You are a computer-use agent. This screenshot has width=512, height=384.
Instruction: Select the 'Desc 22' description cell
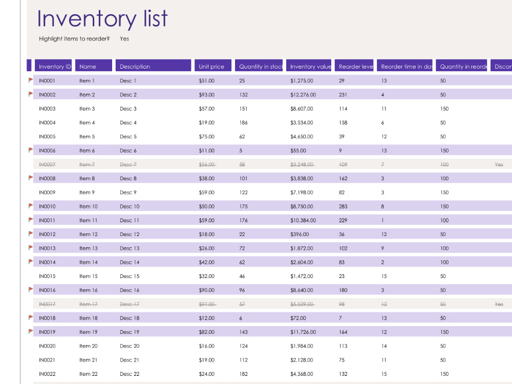tap(130, 374)
